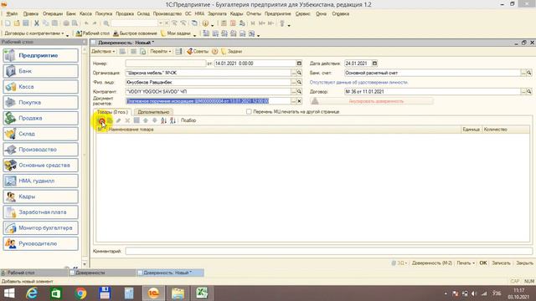The image size is (536, 301).
Task: Add a new row in the goods table
Action: (101, 120)
